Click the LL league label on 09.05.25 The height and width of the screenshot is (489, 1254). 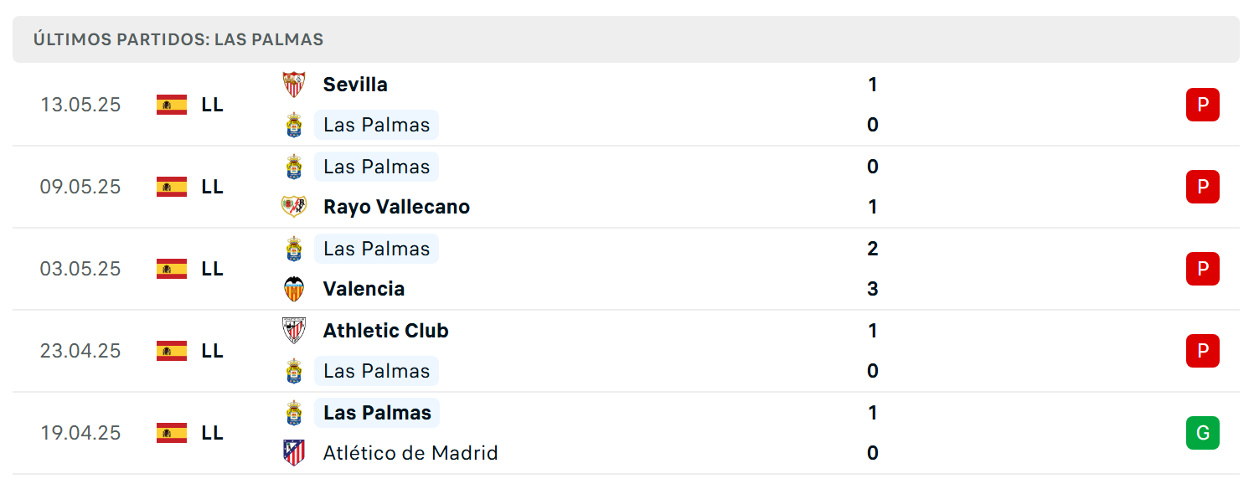213,187
